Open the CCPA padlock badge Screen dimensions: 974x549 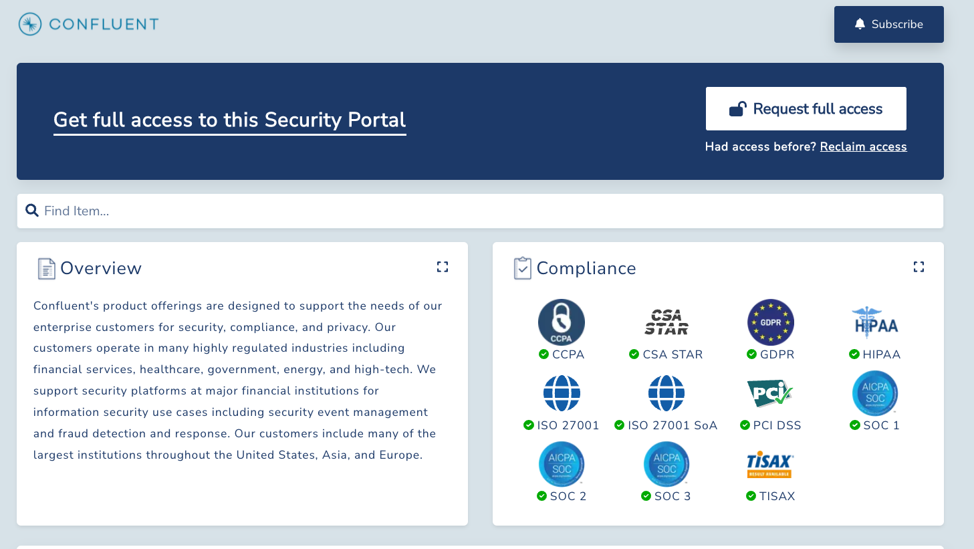coord(562,322)
